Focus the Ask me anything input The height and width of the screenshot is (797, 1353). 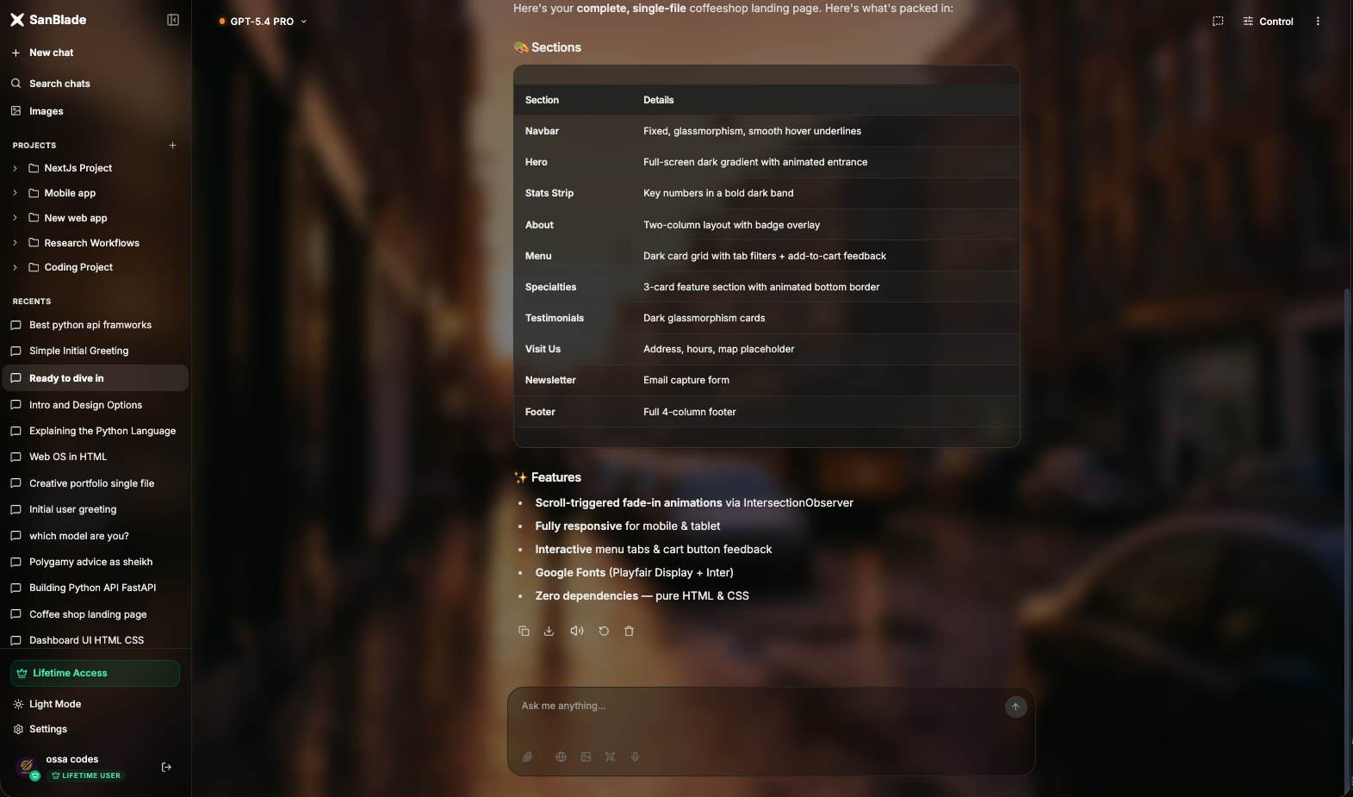click(x=758, y=706)
